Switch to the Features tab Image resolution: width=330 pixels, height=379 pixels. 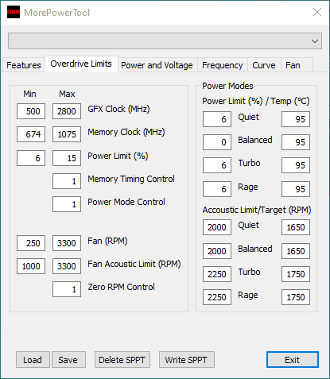coord(24,65)
